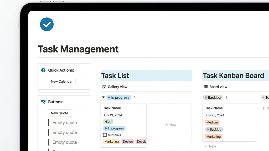Viewport: 269px width, 151px height.
Task: Click the Task Management page title
Action: [x=78, y=49]
